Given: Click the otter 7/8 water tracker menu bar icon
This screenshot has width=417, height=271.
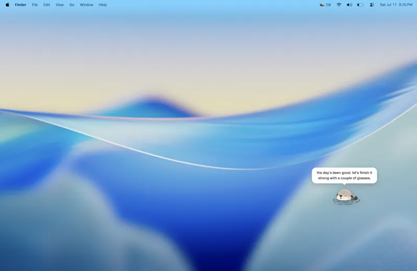Looking at the screenshot, I should pyautogui.click(x=325, y=5).
